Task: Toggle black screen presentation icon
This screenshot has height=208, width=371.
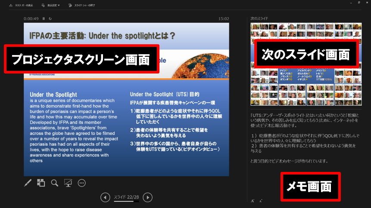Action: 68,183
